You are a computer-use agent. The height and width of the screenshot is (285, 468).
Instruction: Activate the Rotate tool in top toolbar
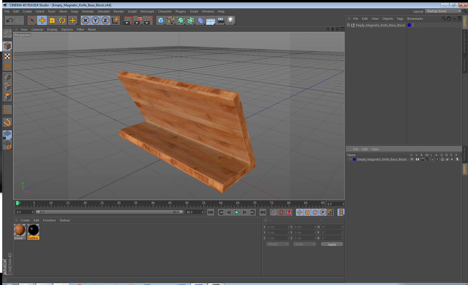62,20
